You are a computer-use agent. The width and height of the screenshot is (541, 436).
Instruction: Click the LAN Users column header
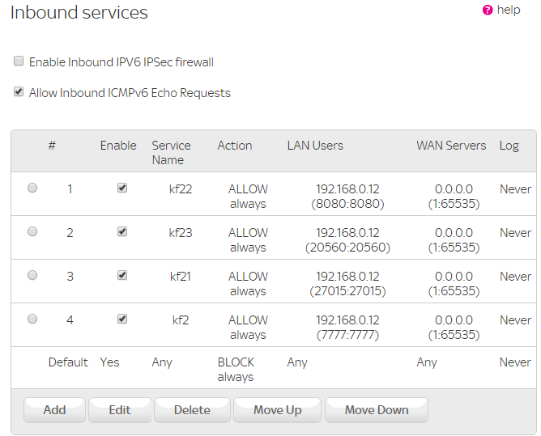(x=315, y=146)
